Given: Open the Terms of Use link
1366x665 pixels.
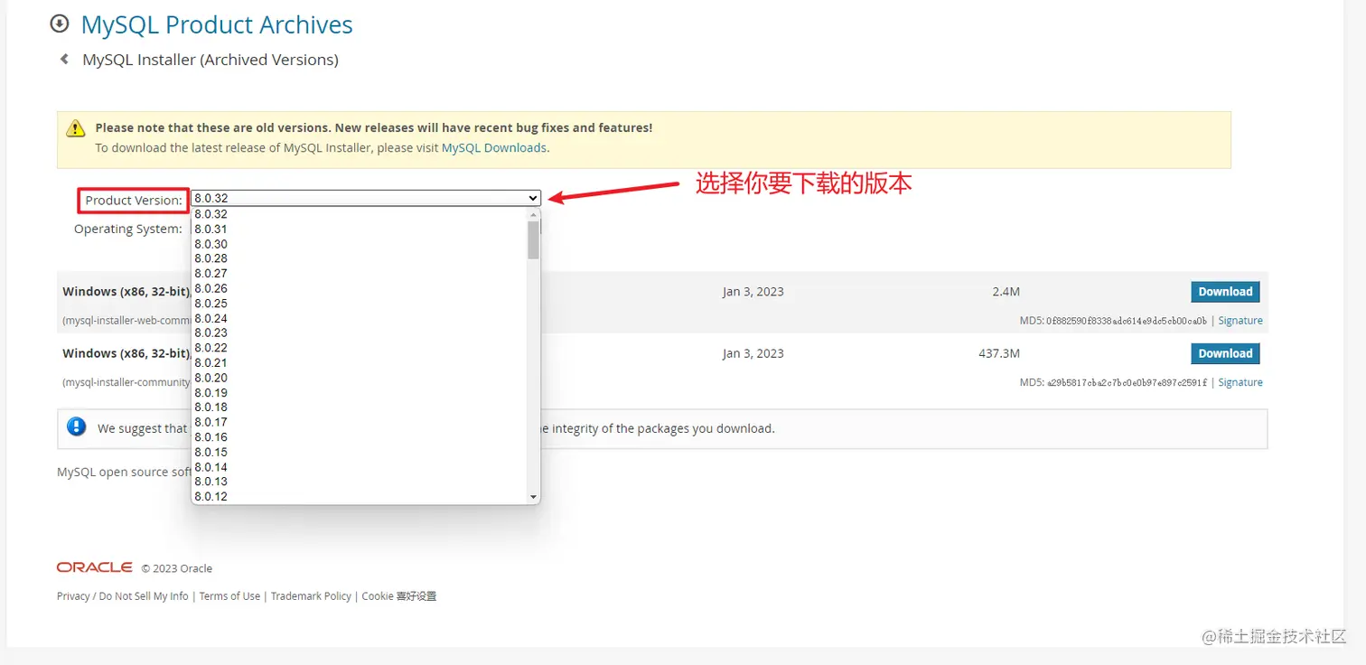Looking at the screenshot, I should coord(229,596).
